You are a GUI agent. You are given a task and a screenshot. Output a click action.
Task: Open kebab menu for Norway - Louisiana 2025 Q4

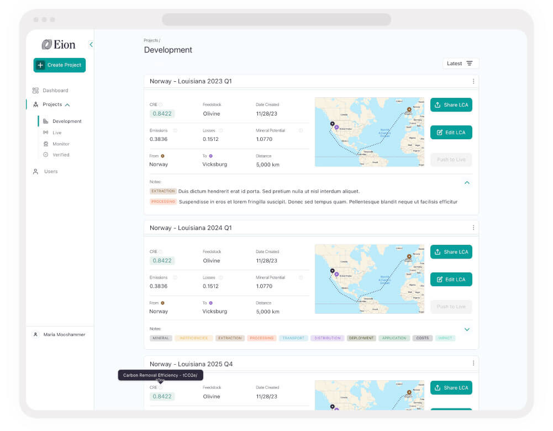[x=473, y=363]
